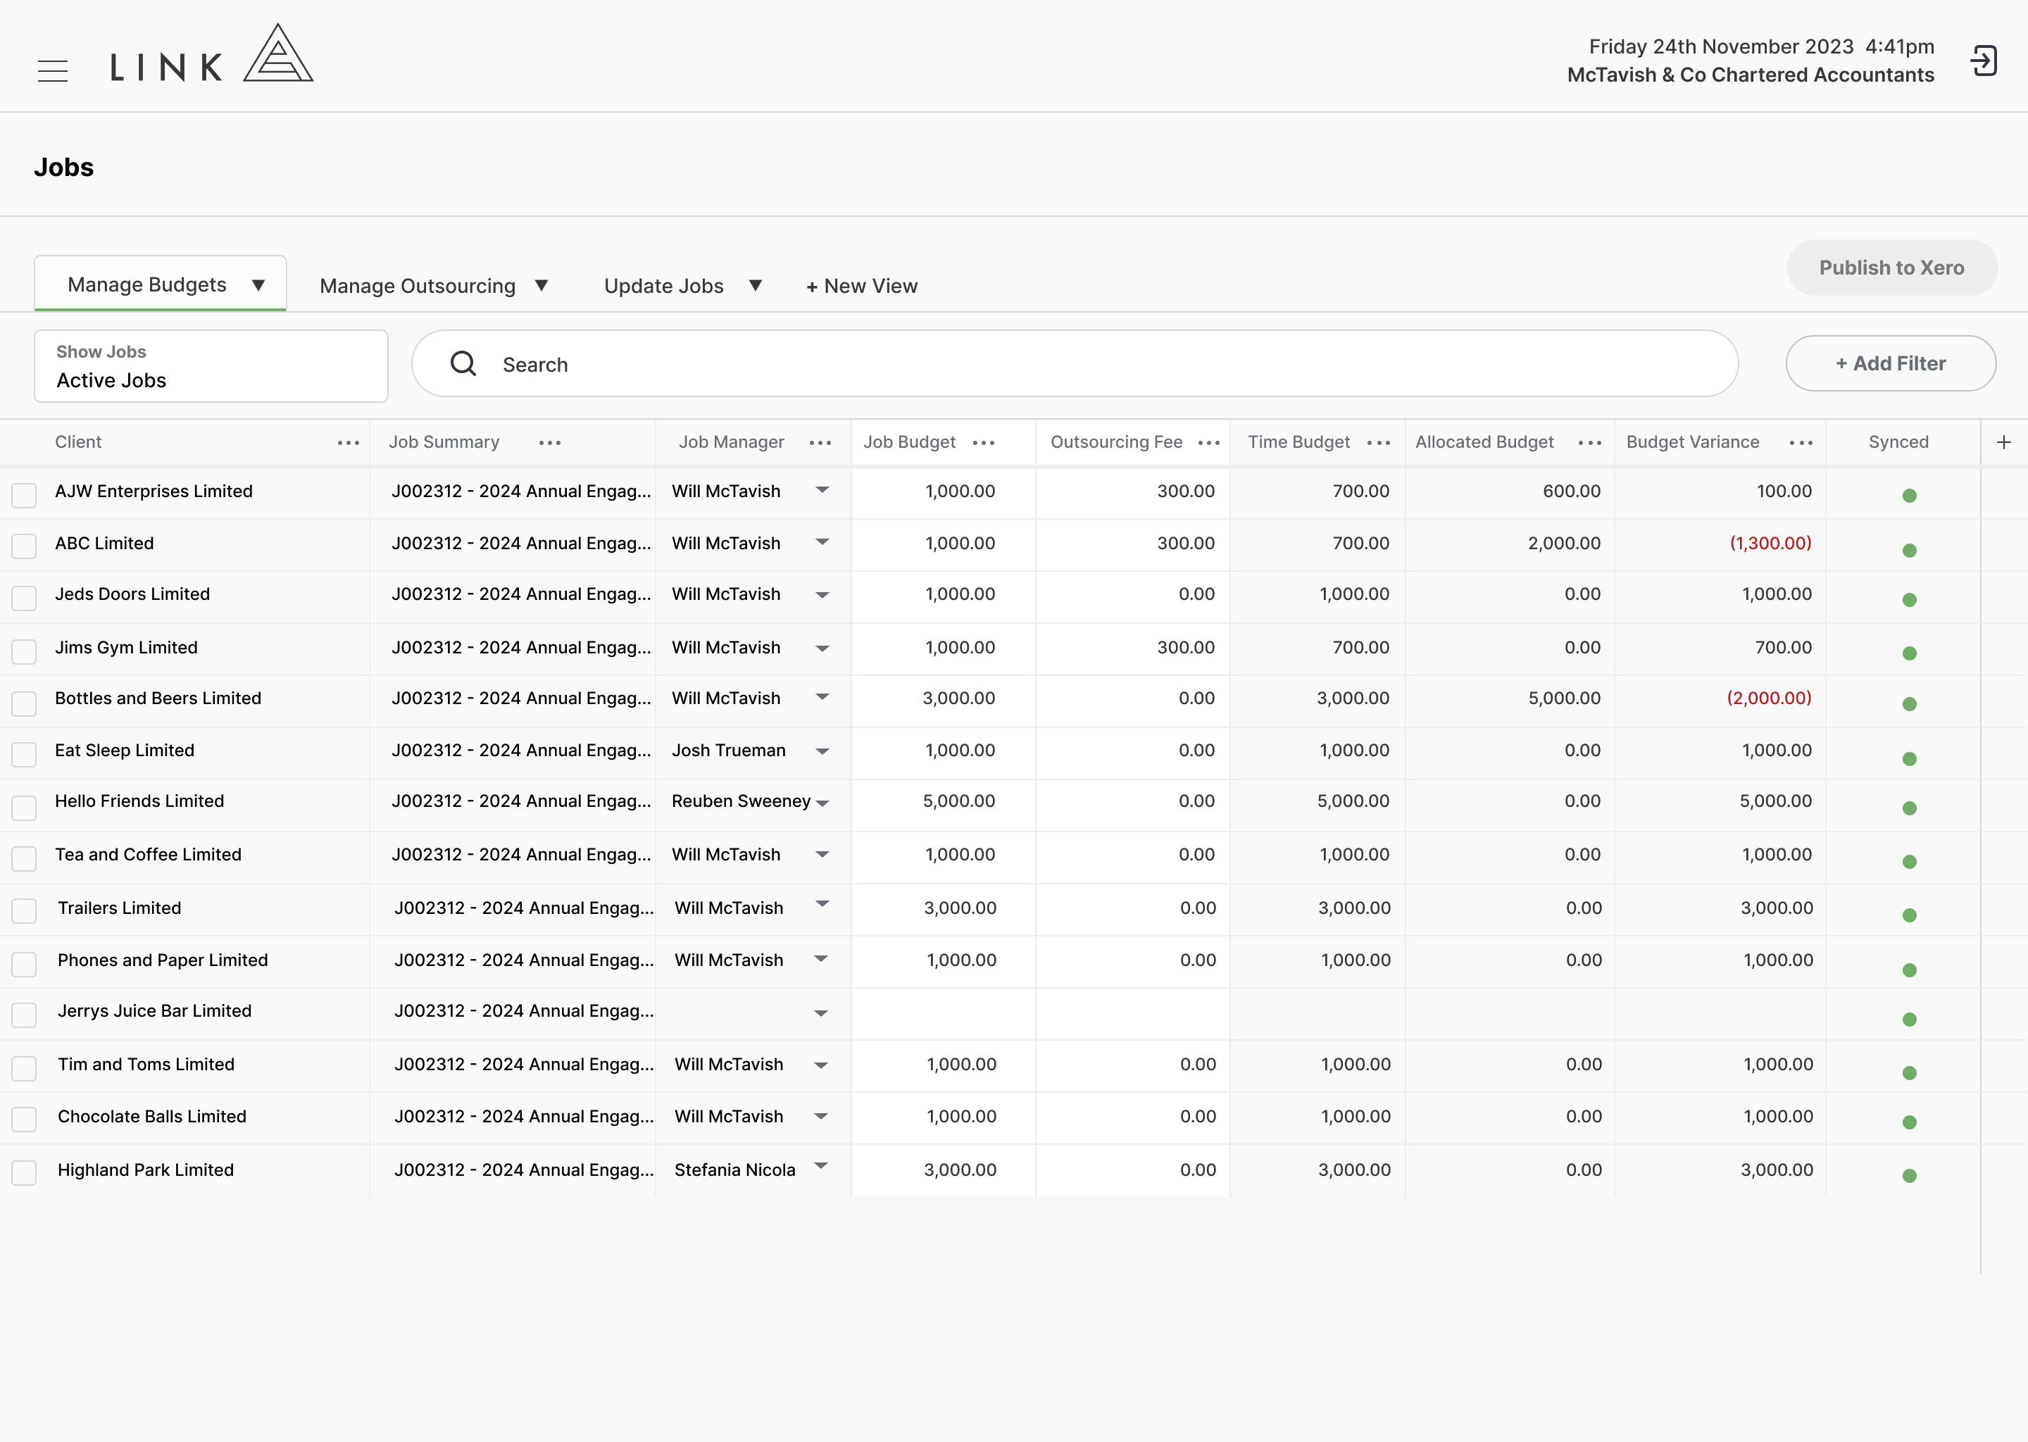Edit Outsourcing Fee cell for Jims Gym

pyautogui.click(x=1132, y=648)
